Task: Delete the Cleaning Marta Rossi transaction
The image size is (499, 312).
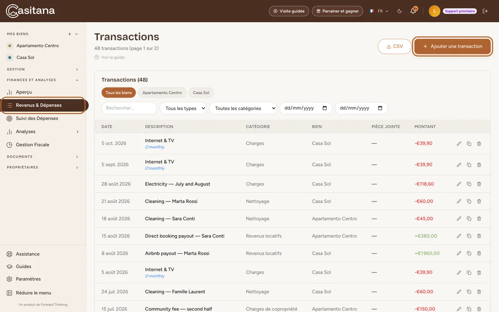Action: coord(479,201)
